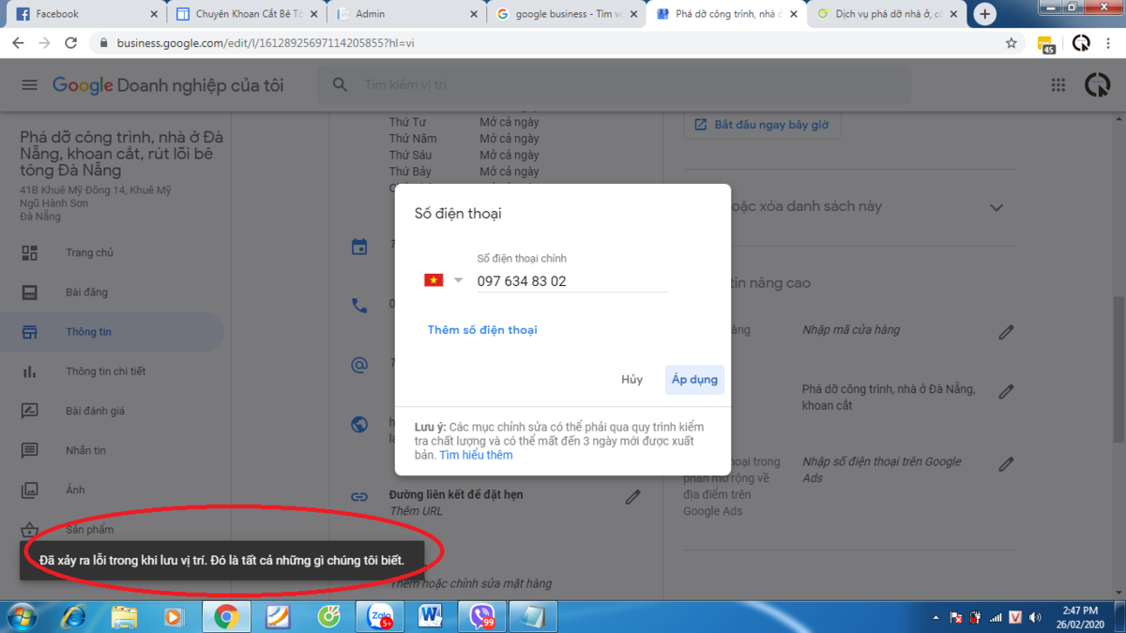Image resolution: width=1126 pixels, height=633 pixels.
Task: Click the volume icon in system tray
Action: (1035, 617)
